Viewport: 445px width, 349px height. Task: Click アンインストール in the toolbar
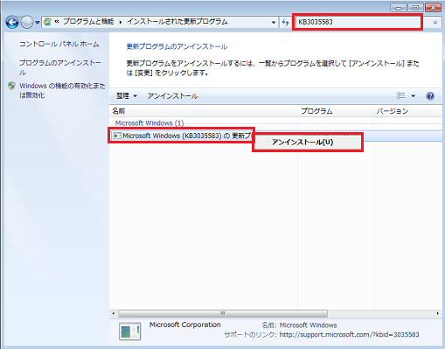tap(172, 96)
